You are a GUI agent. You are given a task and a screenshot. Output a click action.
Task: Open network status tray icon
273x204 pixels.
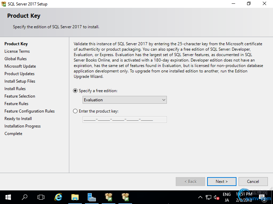click(209, 198)
